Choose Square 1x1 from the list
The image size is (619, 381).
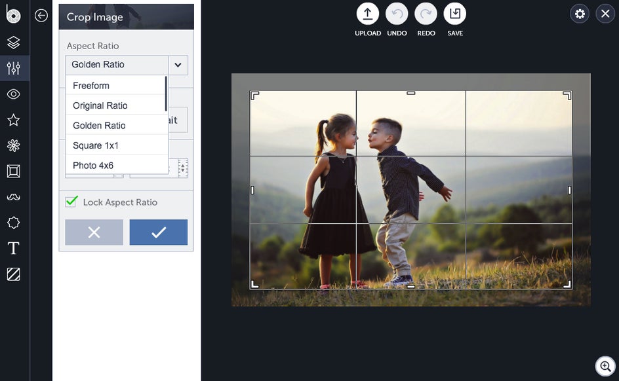click(115, 145)
